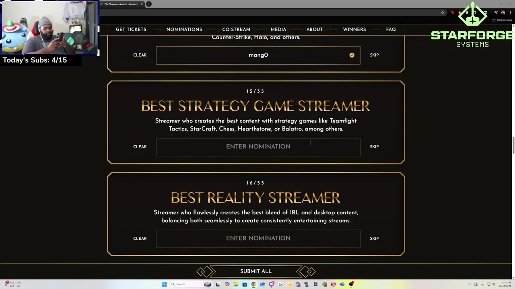Image resolution: width=515 pixels, height=289 pixels.
Task: Open the media controls toolbar icon
Action: [496, 13]
